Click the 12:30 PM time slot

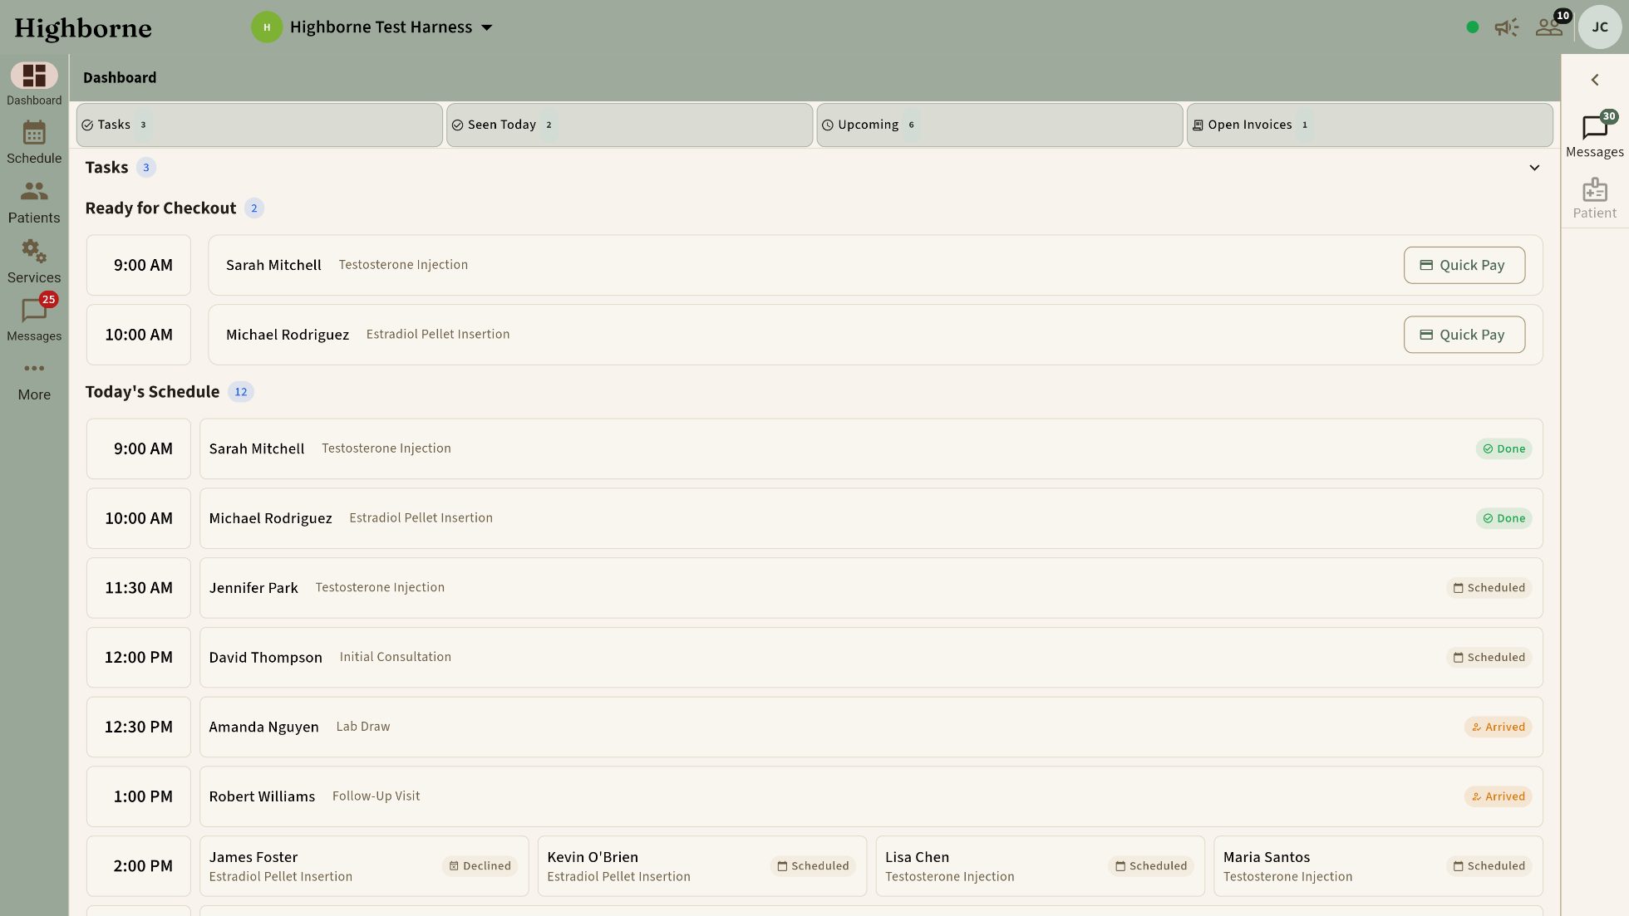139,727
